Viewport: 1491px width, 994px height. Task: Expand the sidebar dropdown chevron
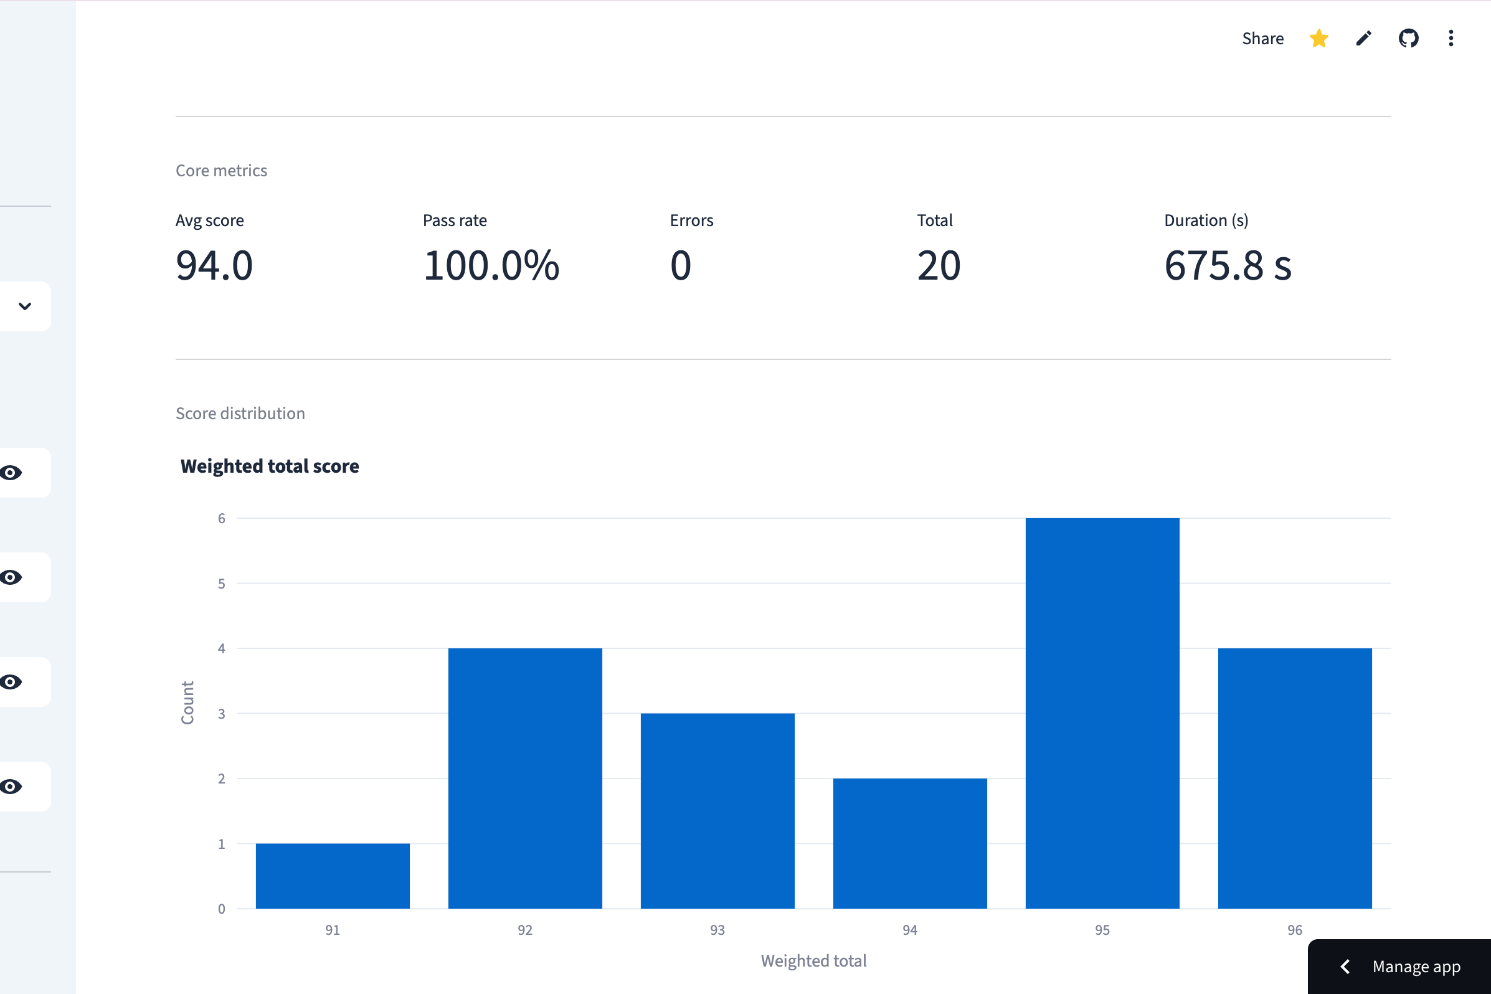pos(25,306)
